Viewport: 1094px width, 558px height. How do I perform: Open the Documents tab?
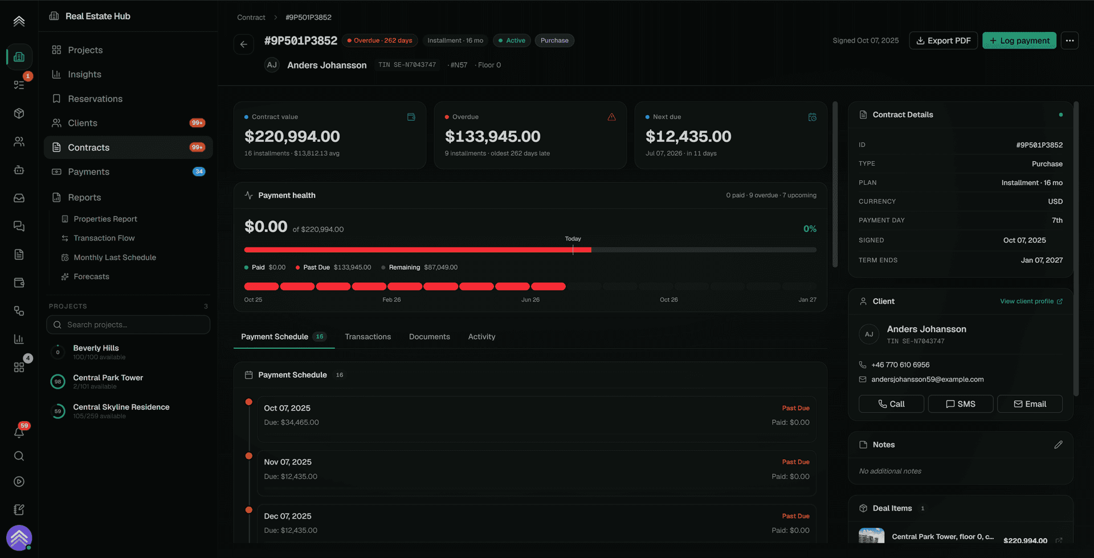(x=429, y=337)
